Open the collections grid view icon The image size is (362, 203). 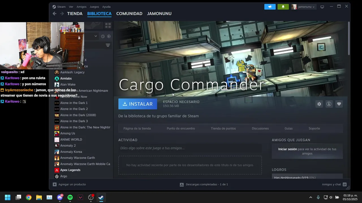[x=108, y=25]
